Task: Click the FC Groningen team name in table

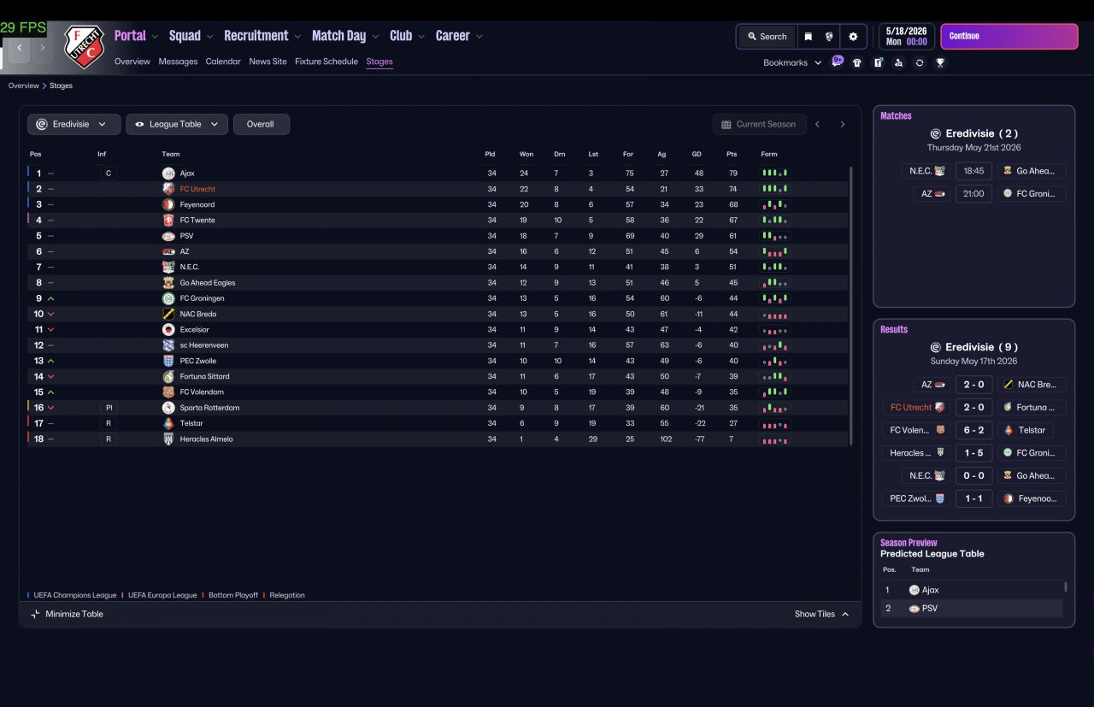Action: [x=203, y=298]
